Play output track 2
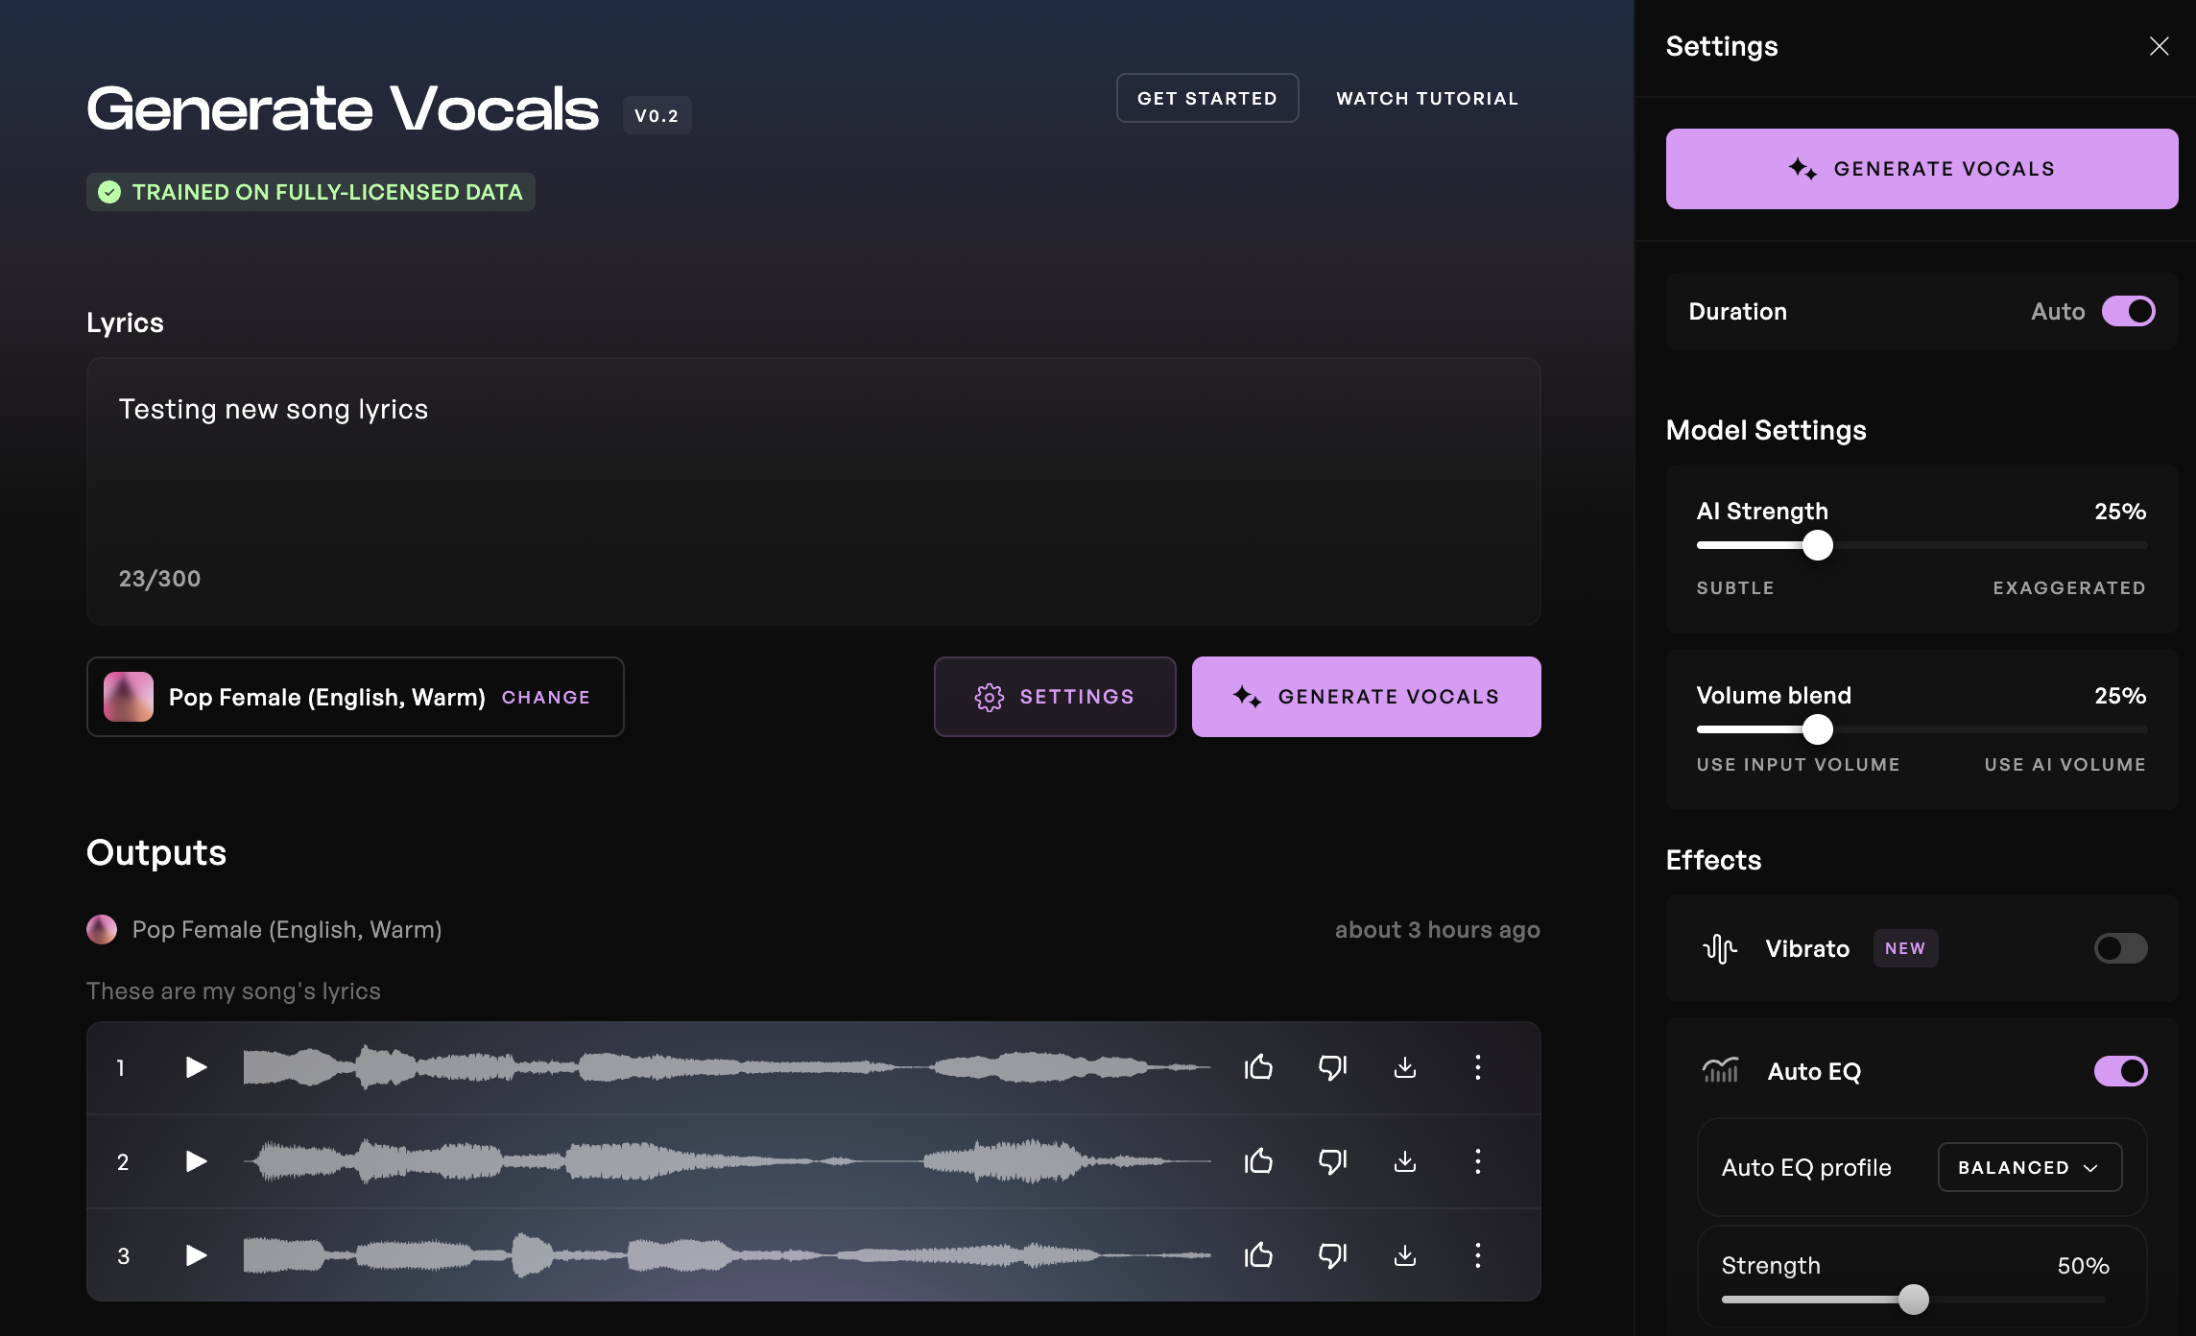The width and height of the screenshot is (2196, 1336). pyautogui.click(x=196, y=1161)
